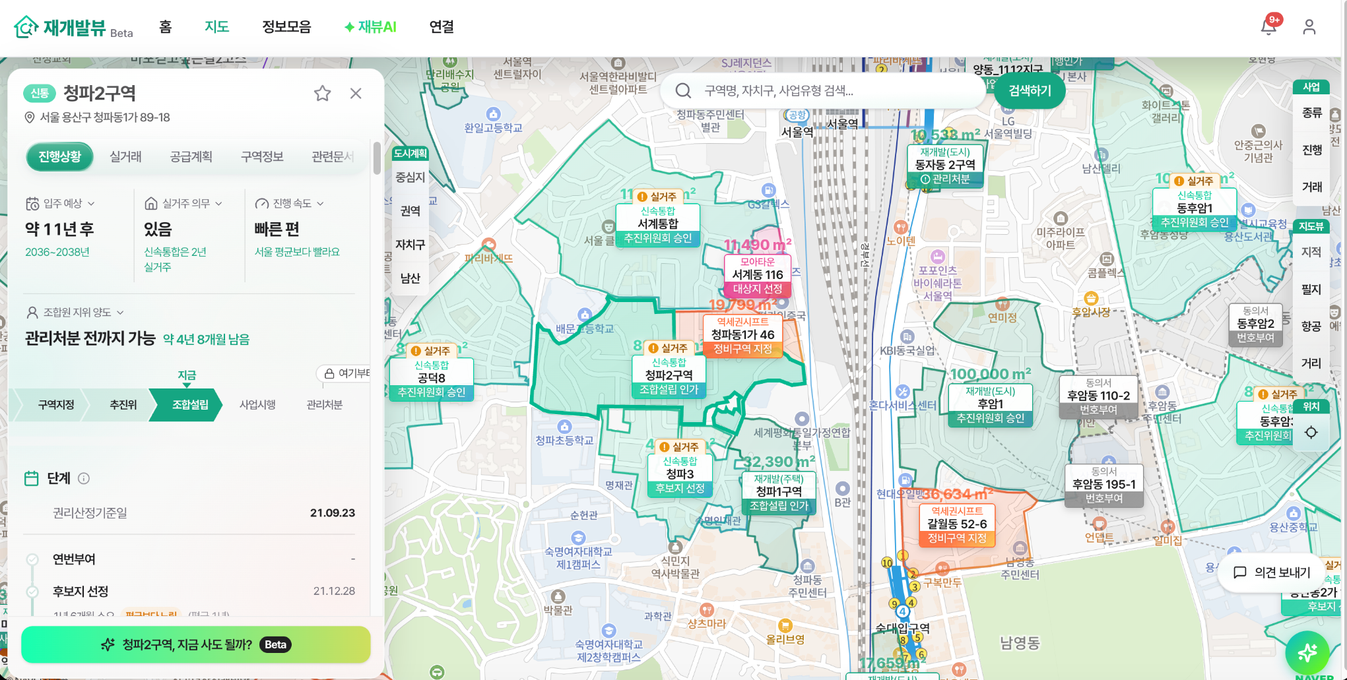Open the 종류 business filter
This screenshot has width=1347, height=680.
pyautogui.click(x=1311, y=113)
